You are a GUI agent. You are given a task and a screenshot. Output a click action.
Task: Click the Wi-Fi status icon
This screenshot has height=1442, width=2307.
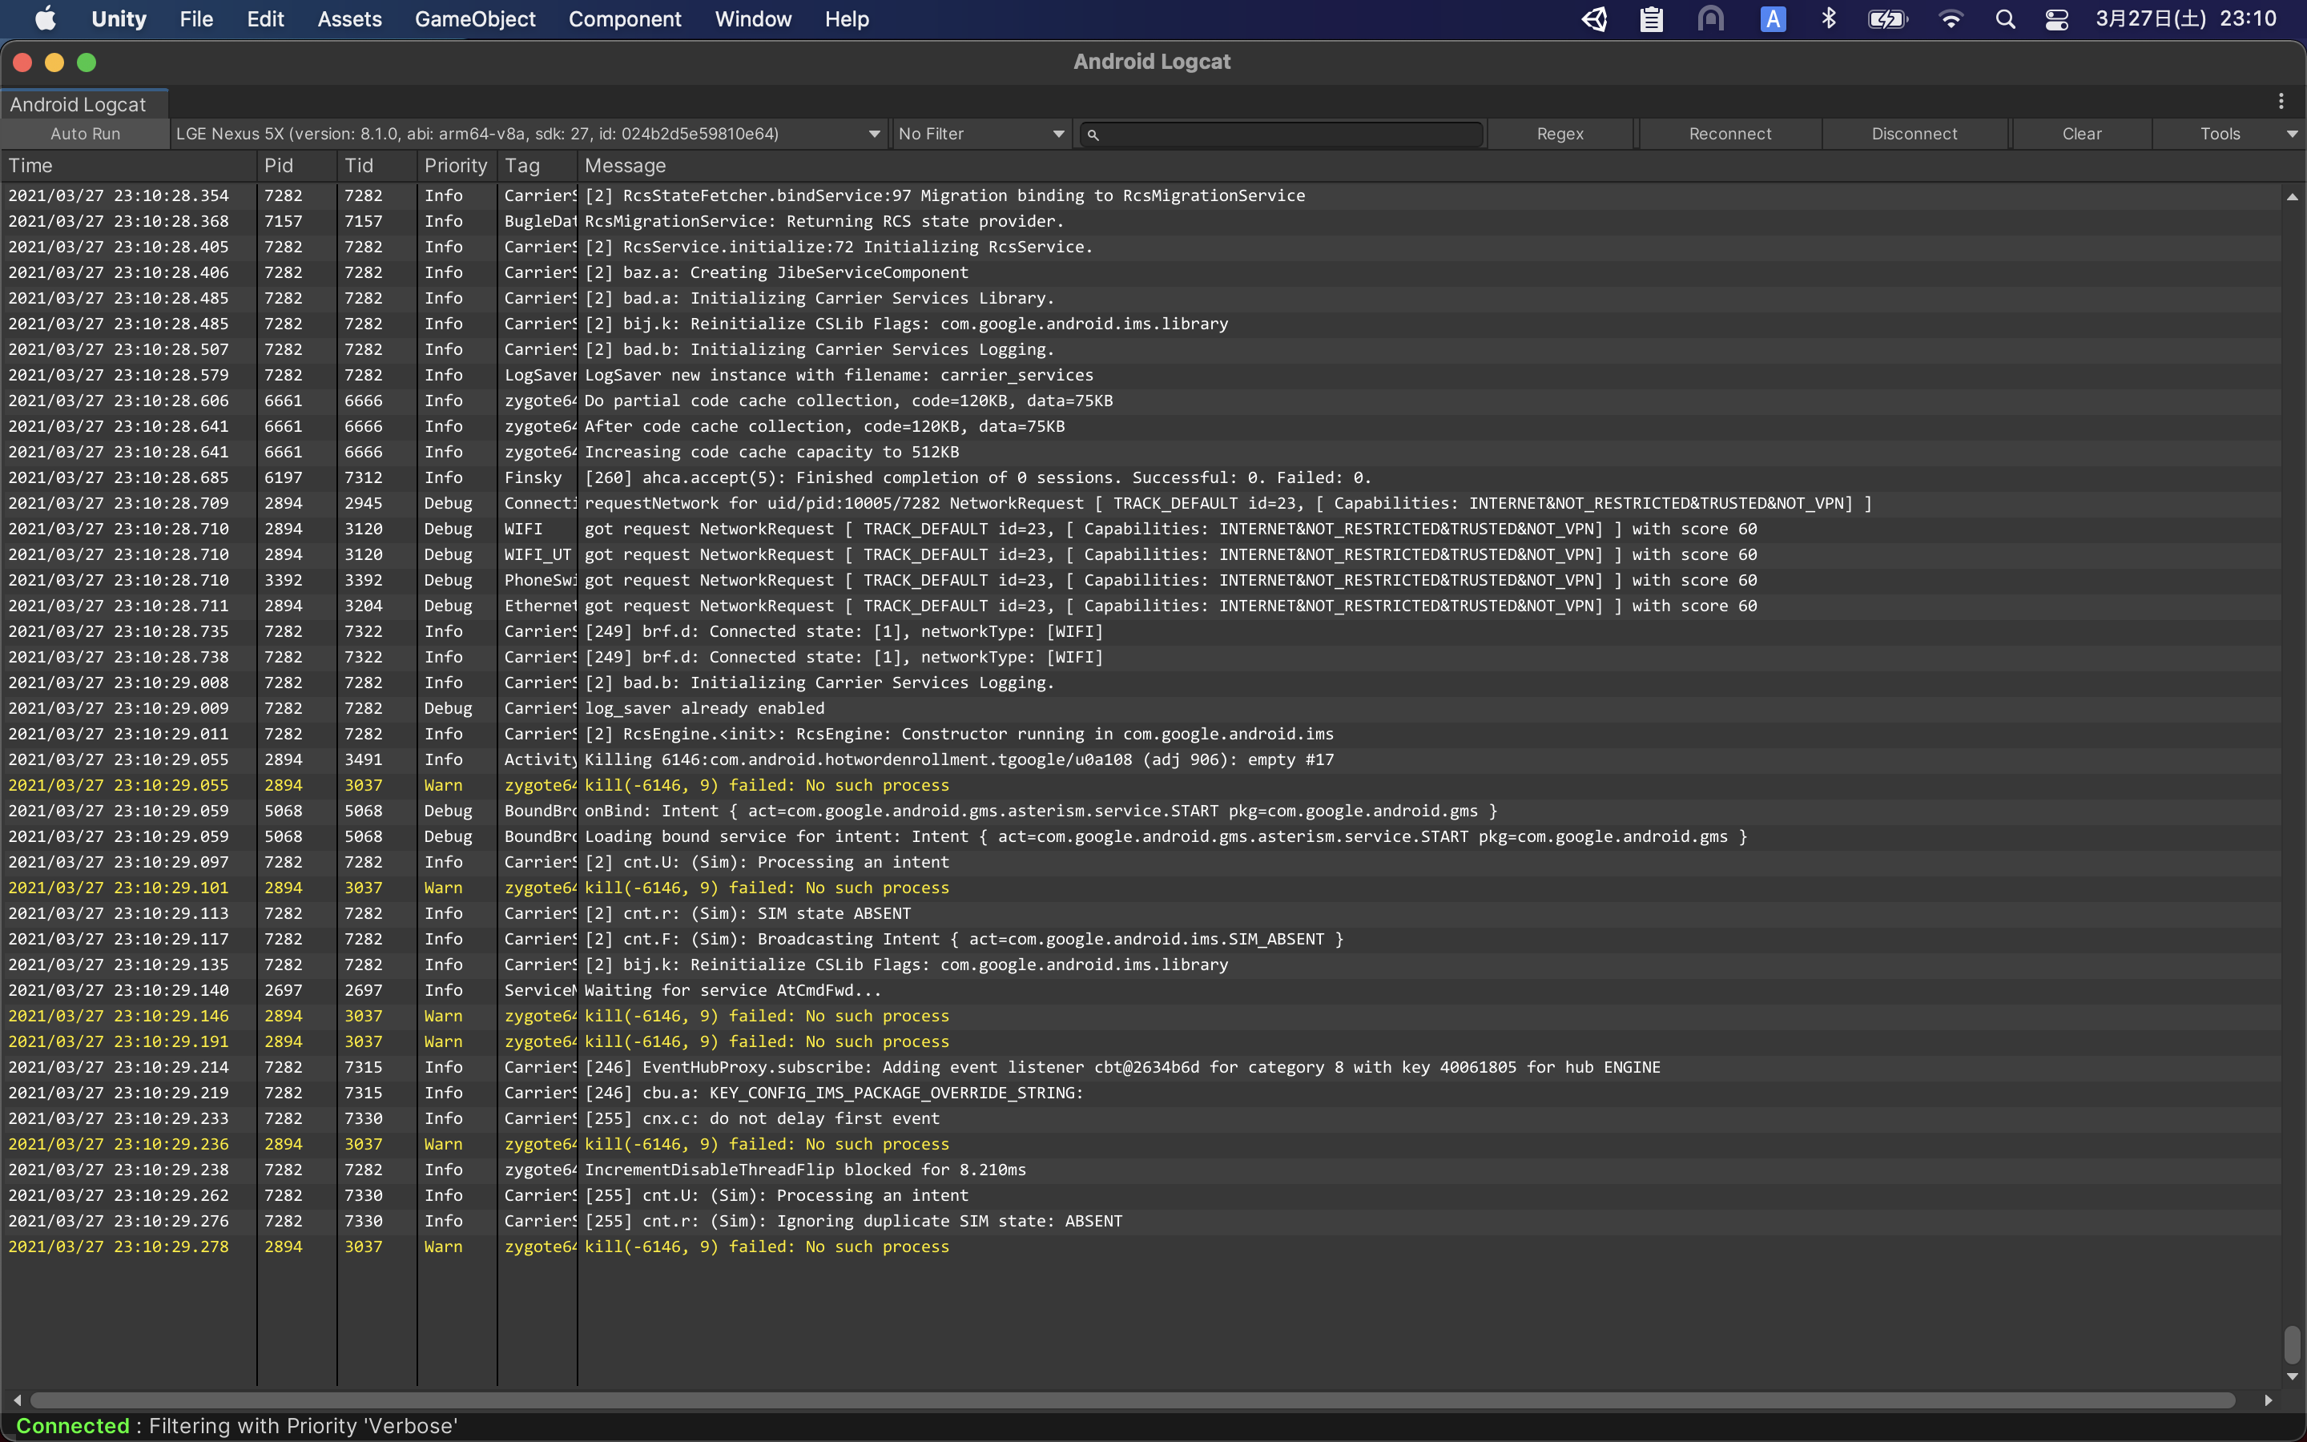(1951, 18)
